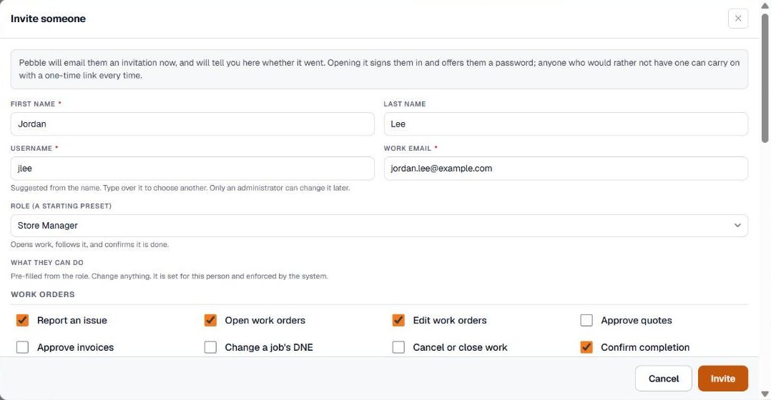Close the Invite someone dialog
Screen dimensions: 771x400
point(737,19)
